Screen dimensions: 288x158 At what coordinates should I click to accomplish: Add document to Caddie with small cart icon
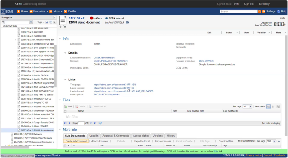64,27
